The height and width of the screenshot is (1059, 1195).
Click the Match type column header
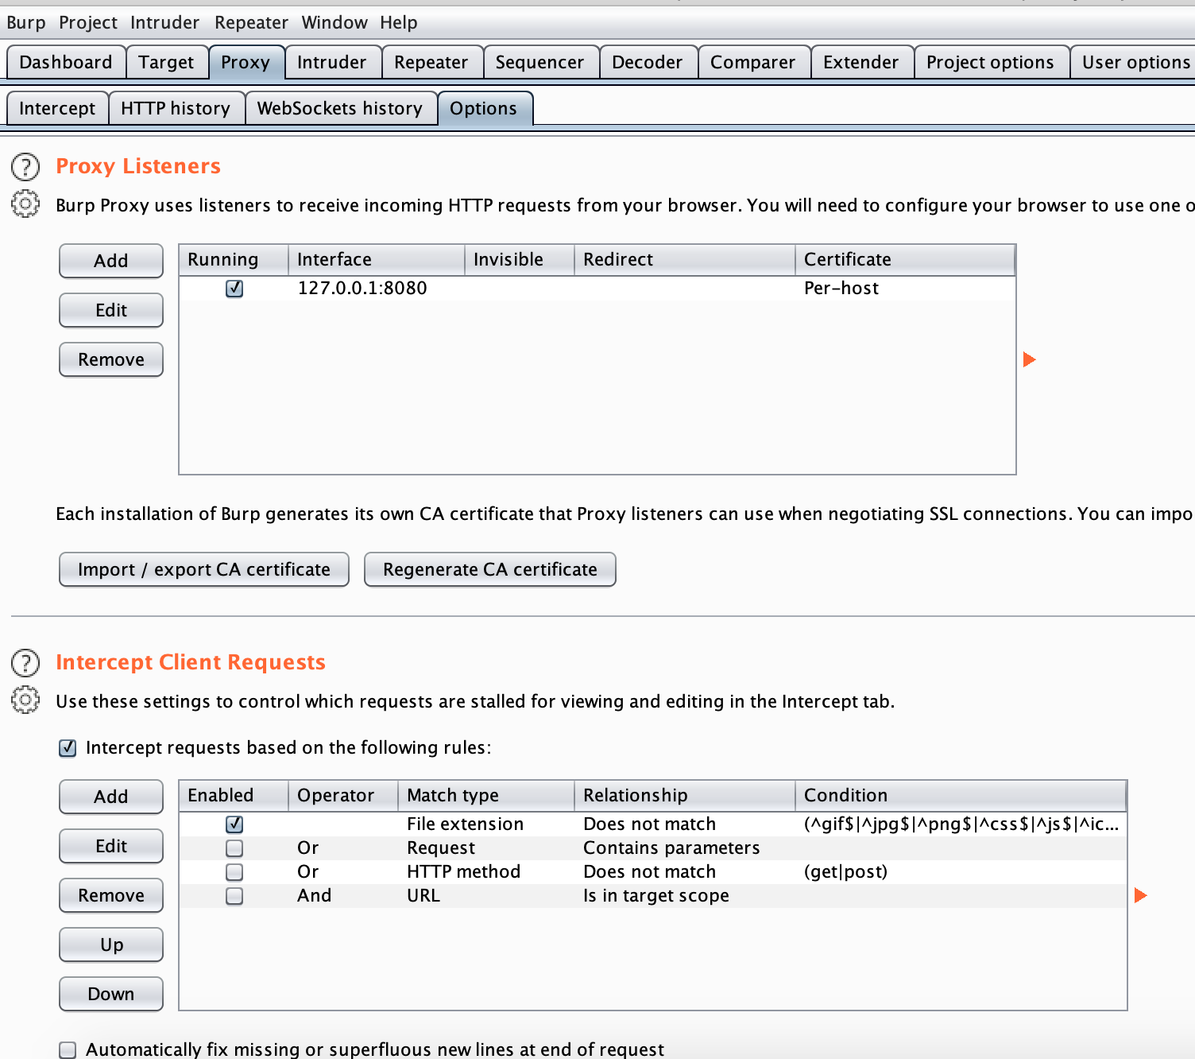[486, 796]
